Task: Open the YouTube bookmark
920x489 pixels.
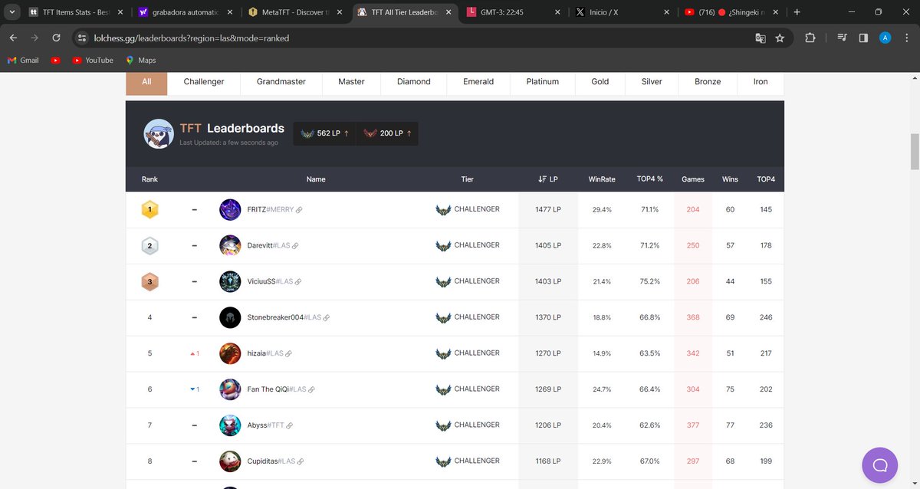Action: (x=93, y=60)
